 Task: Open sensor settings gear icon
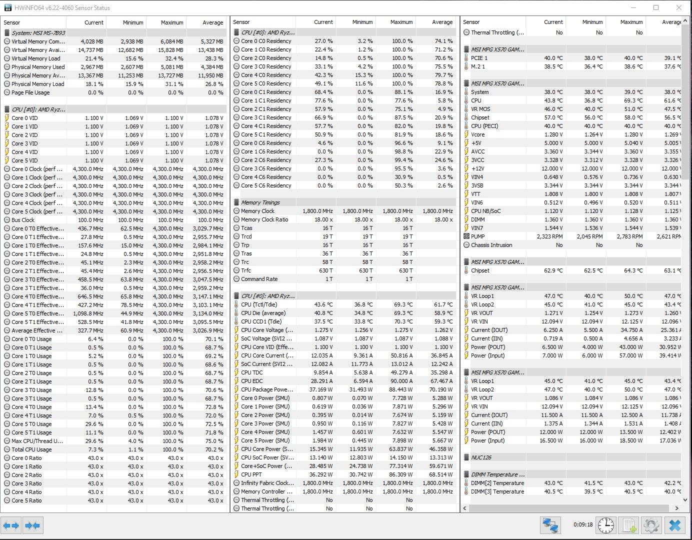(x=651, y=525)
